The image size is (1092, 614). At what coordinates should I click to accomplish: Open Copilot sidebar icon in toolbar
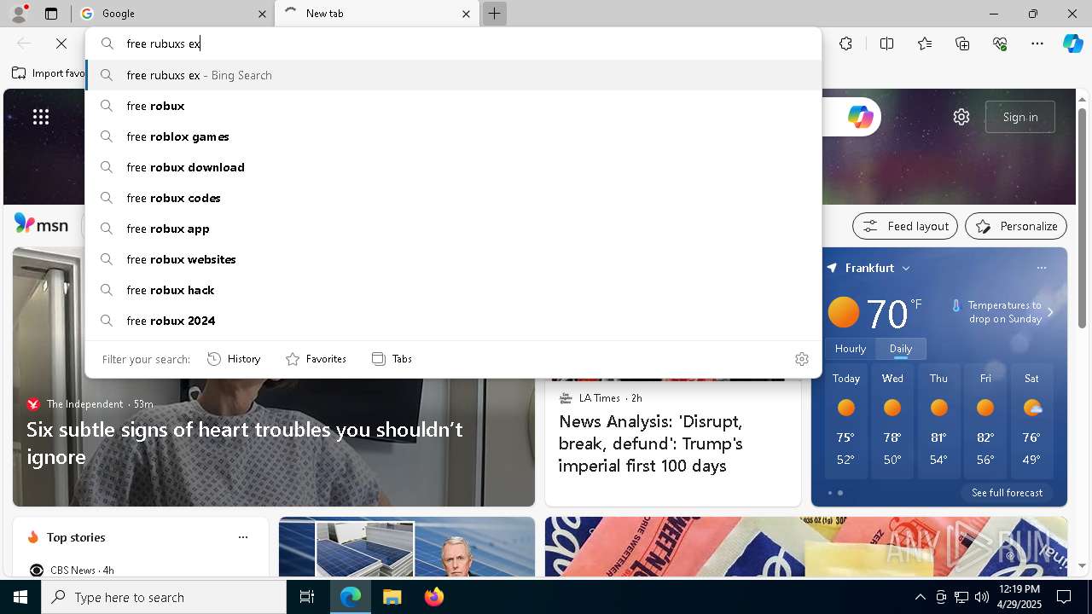[1072, 43]
